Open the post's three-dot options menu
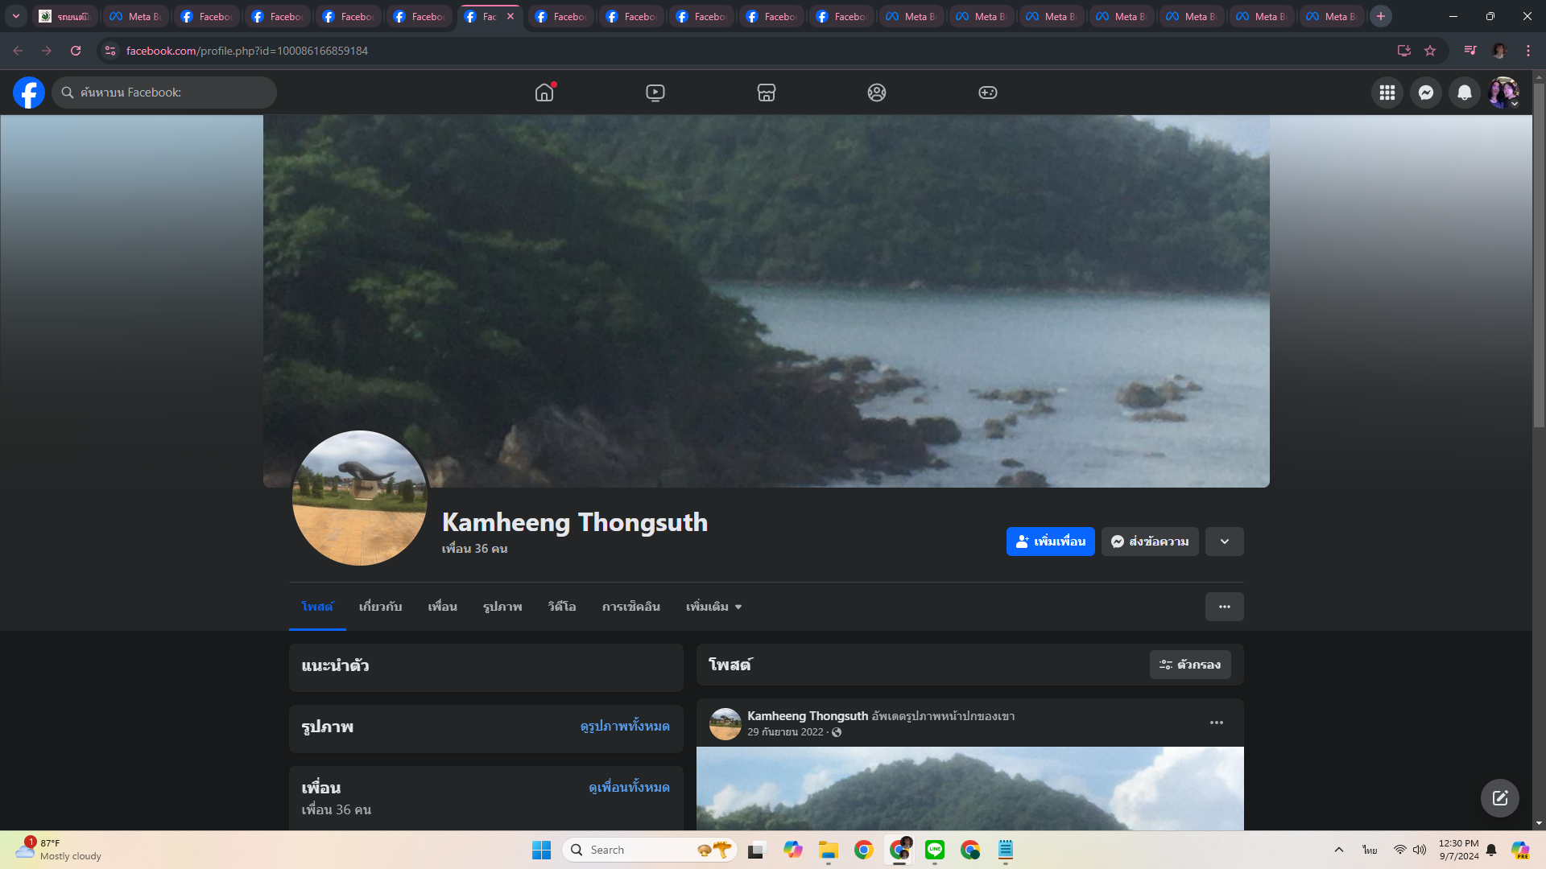This screenshot has height=869, width=1546. pyautogui.click(x=1216, y=723)
